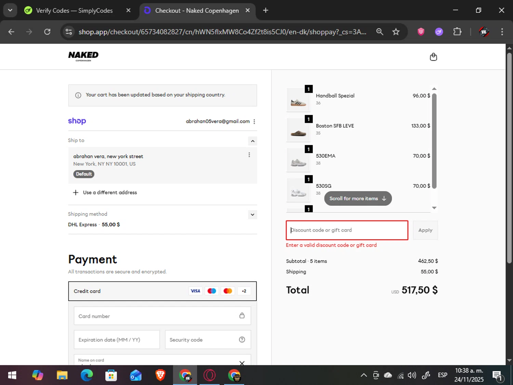Reload the checkout page
This screenshot has height=385, width=513.
[x=47, y=32]
